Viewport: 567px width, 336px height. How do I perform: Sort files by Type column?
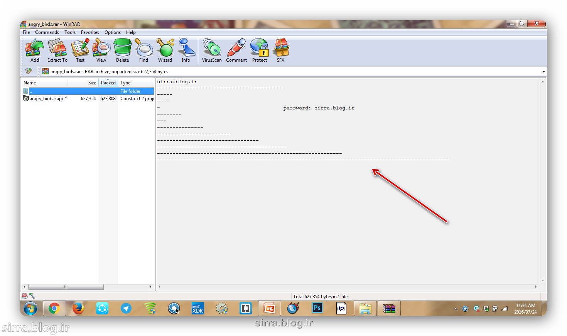[x=136, y=83]
